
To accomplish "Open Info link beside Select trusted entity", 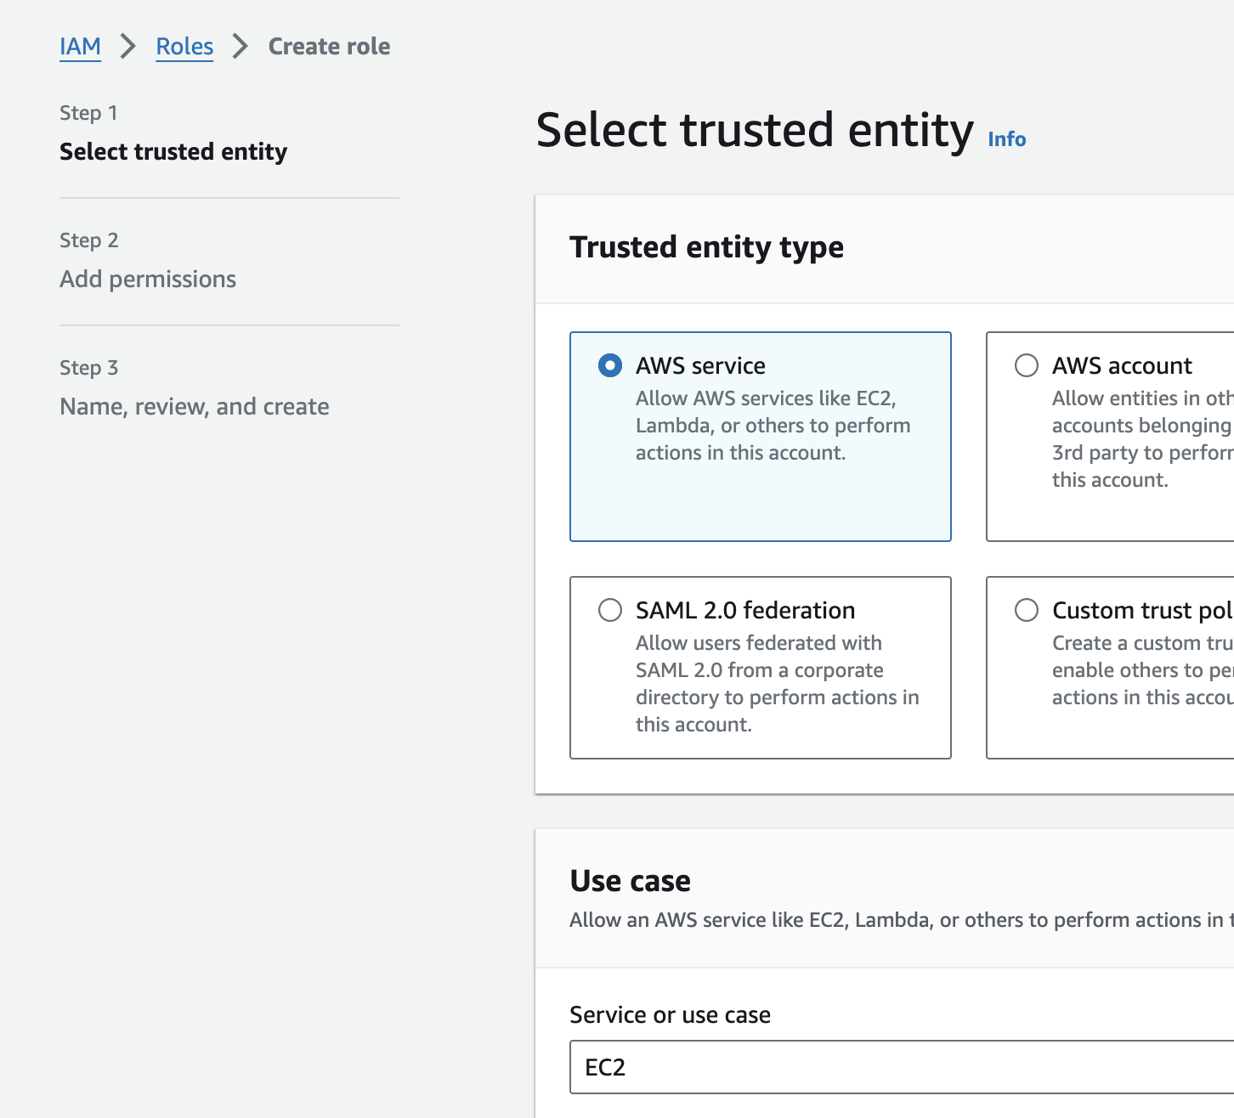I will point(1006,139).
